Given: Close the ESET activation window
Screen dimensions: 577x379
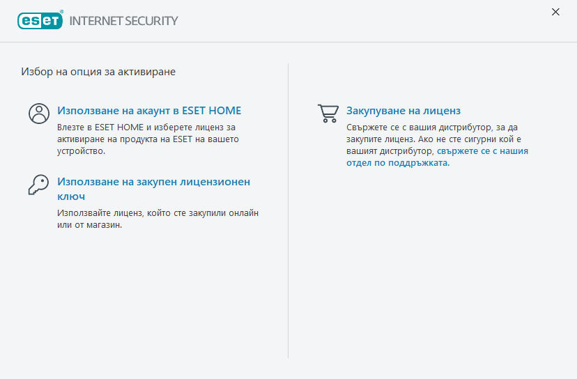Looking at the screenshot, I should [555, 12].
